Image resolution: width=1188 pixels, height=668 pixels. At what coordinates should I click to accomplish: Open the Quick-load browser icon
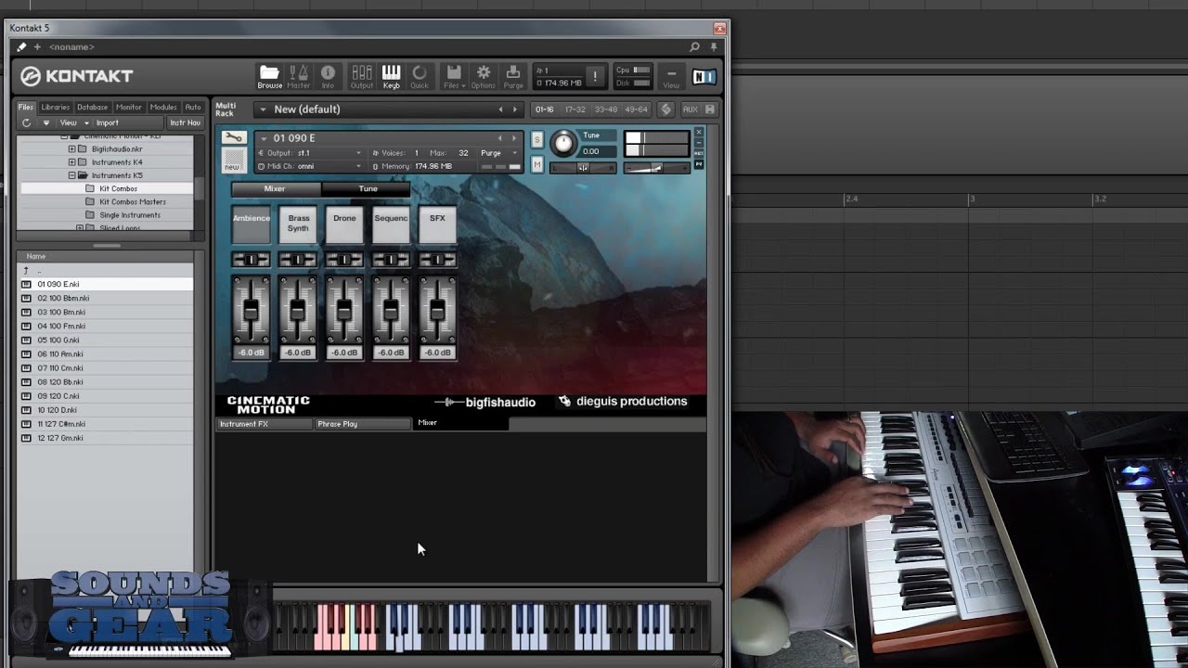click(420, 76)
